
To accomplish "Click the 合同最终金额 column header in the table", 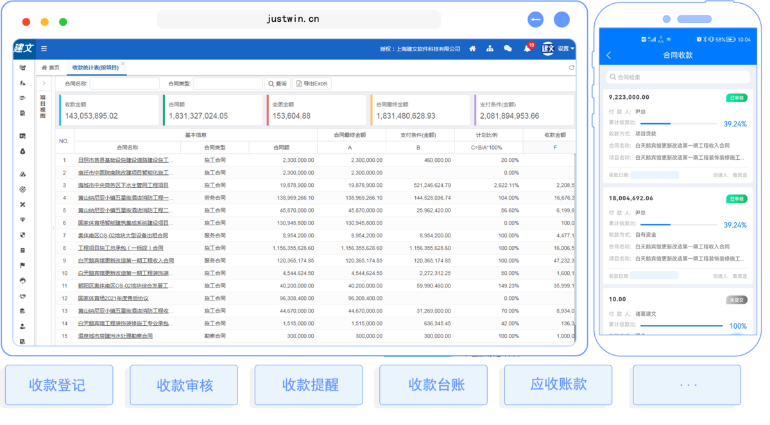I will coord(350,135).
